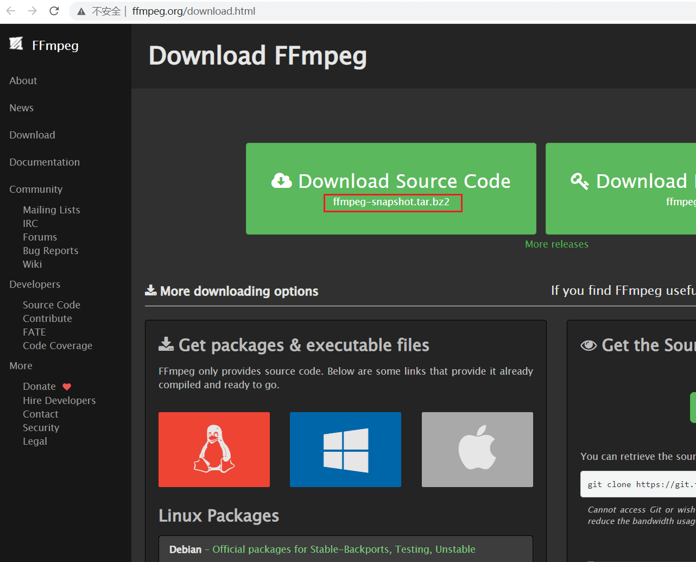Open the Source Code sidebar link
This screenshot has height=562, width=696.
pos(52,305)
